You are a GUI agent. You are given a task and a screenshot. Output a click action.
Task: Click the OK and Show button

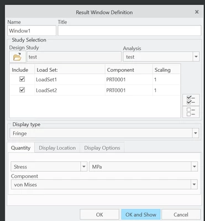tap(141, 214)
